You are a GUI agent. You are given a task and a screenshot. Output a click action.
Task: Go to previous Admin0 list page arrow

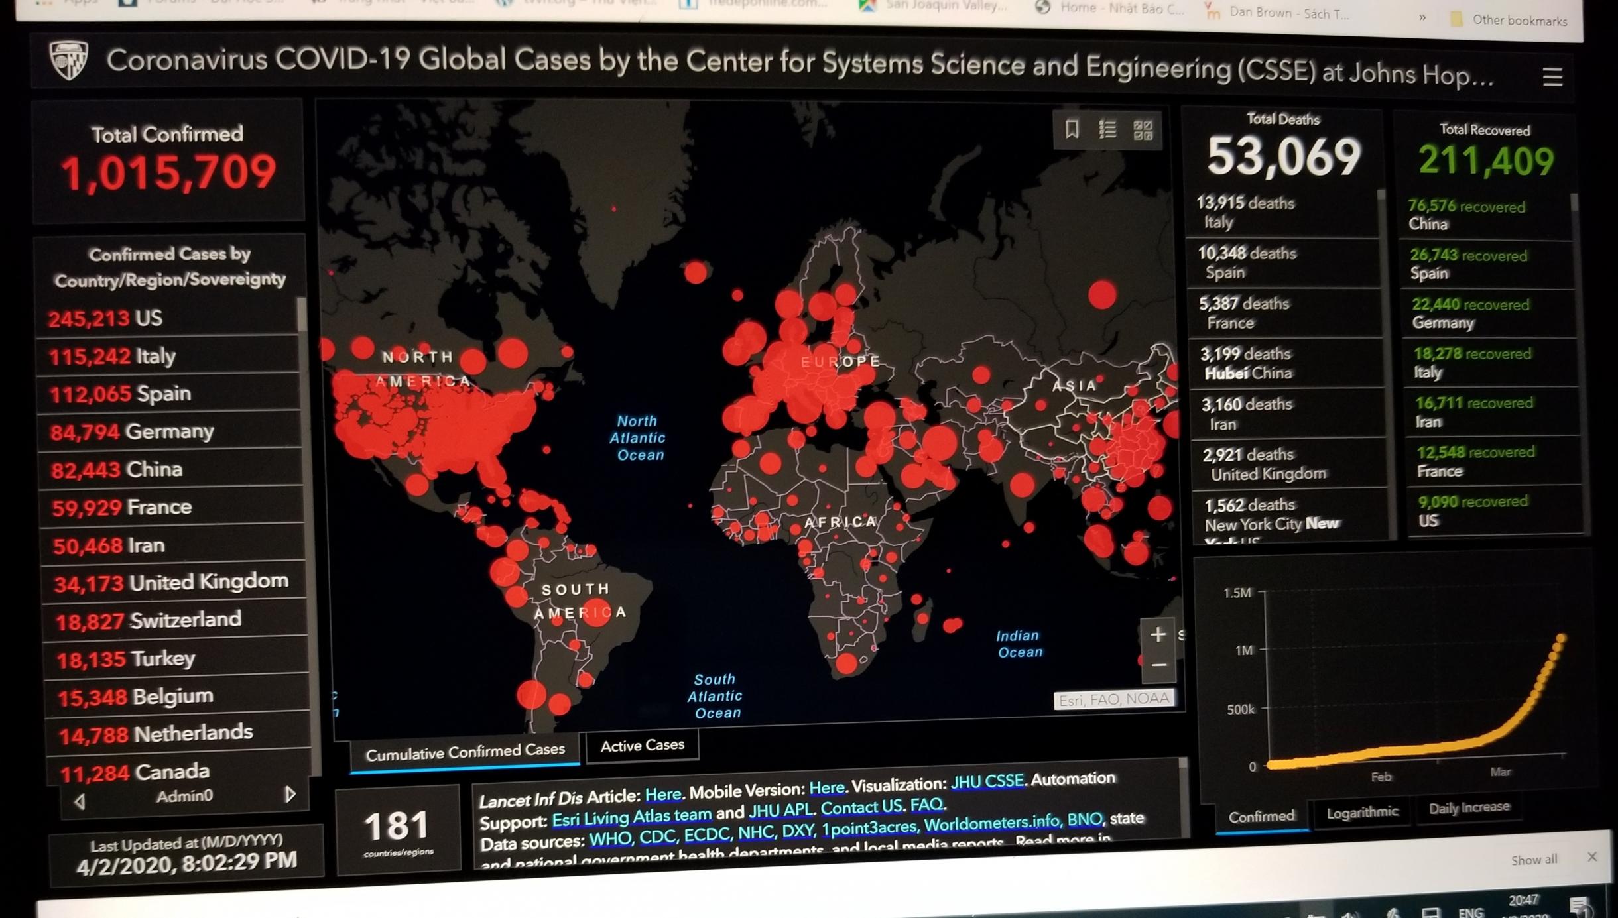tap(80, 801)
